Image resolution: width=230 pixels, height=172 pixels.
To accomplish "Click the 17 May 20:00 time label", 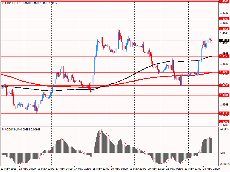I will point(83,169).
